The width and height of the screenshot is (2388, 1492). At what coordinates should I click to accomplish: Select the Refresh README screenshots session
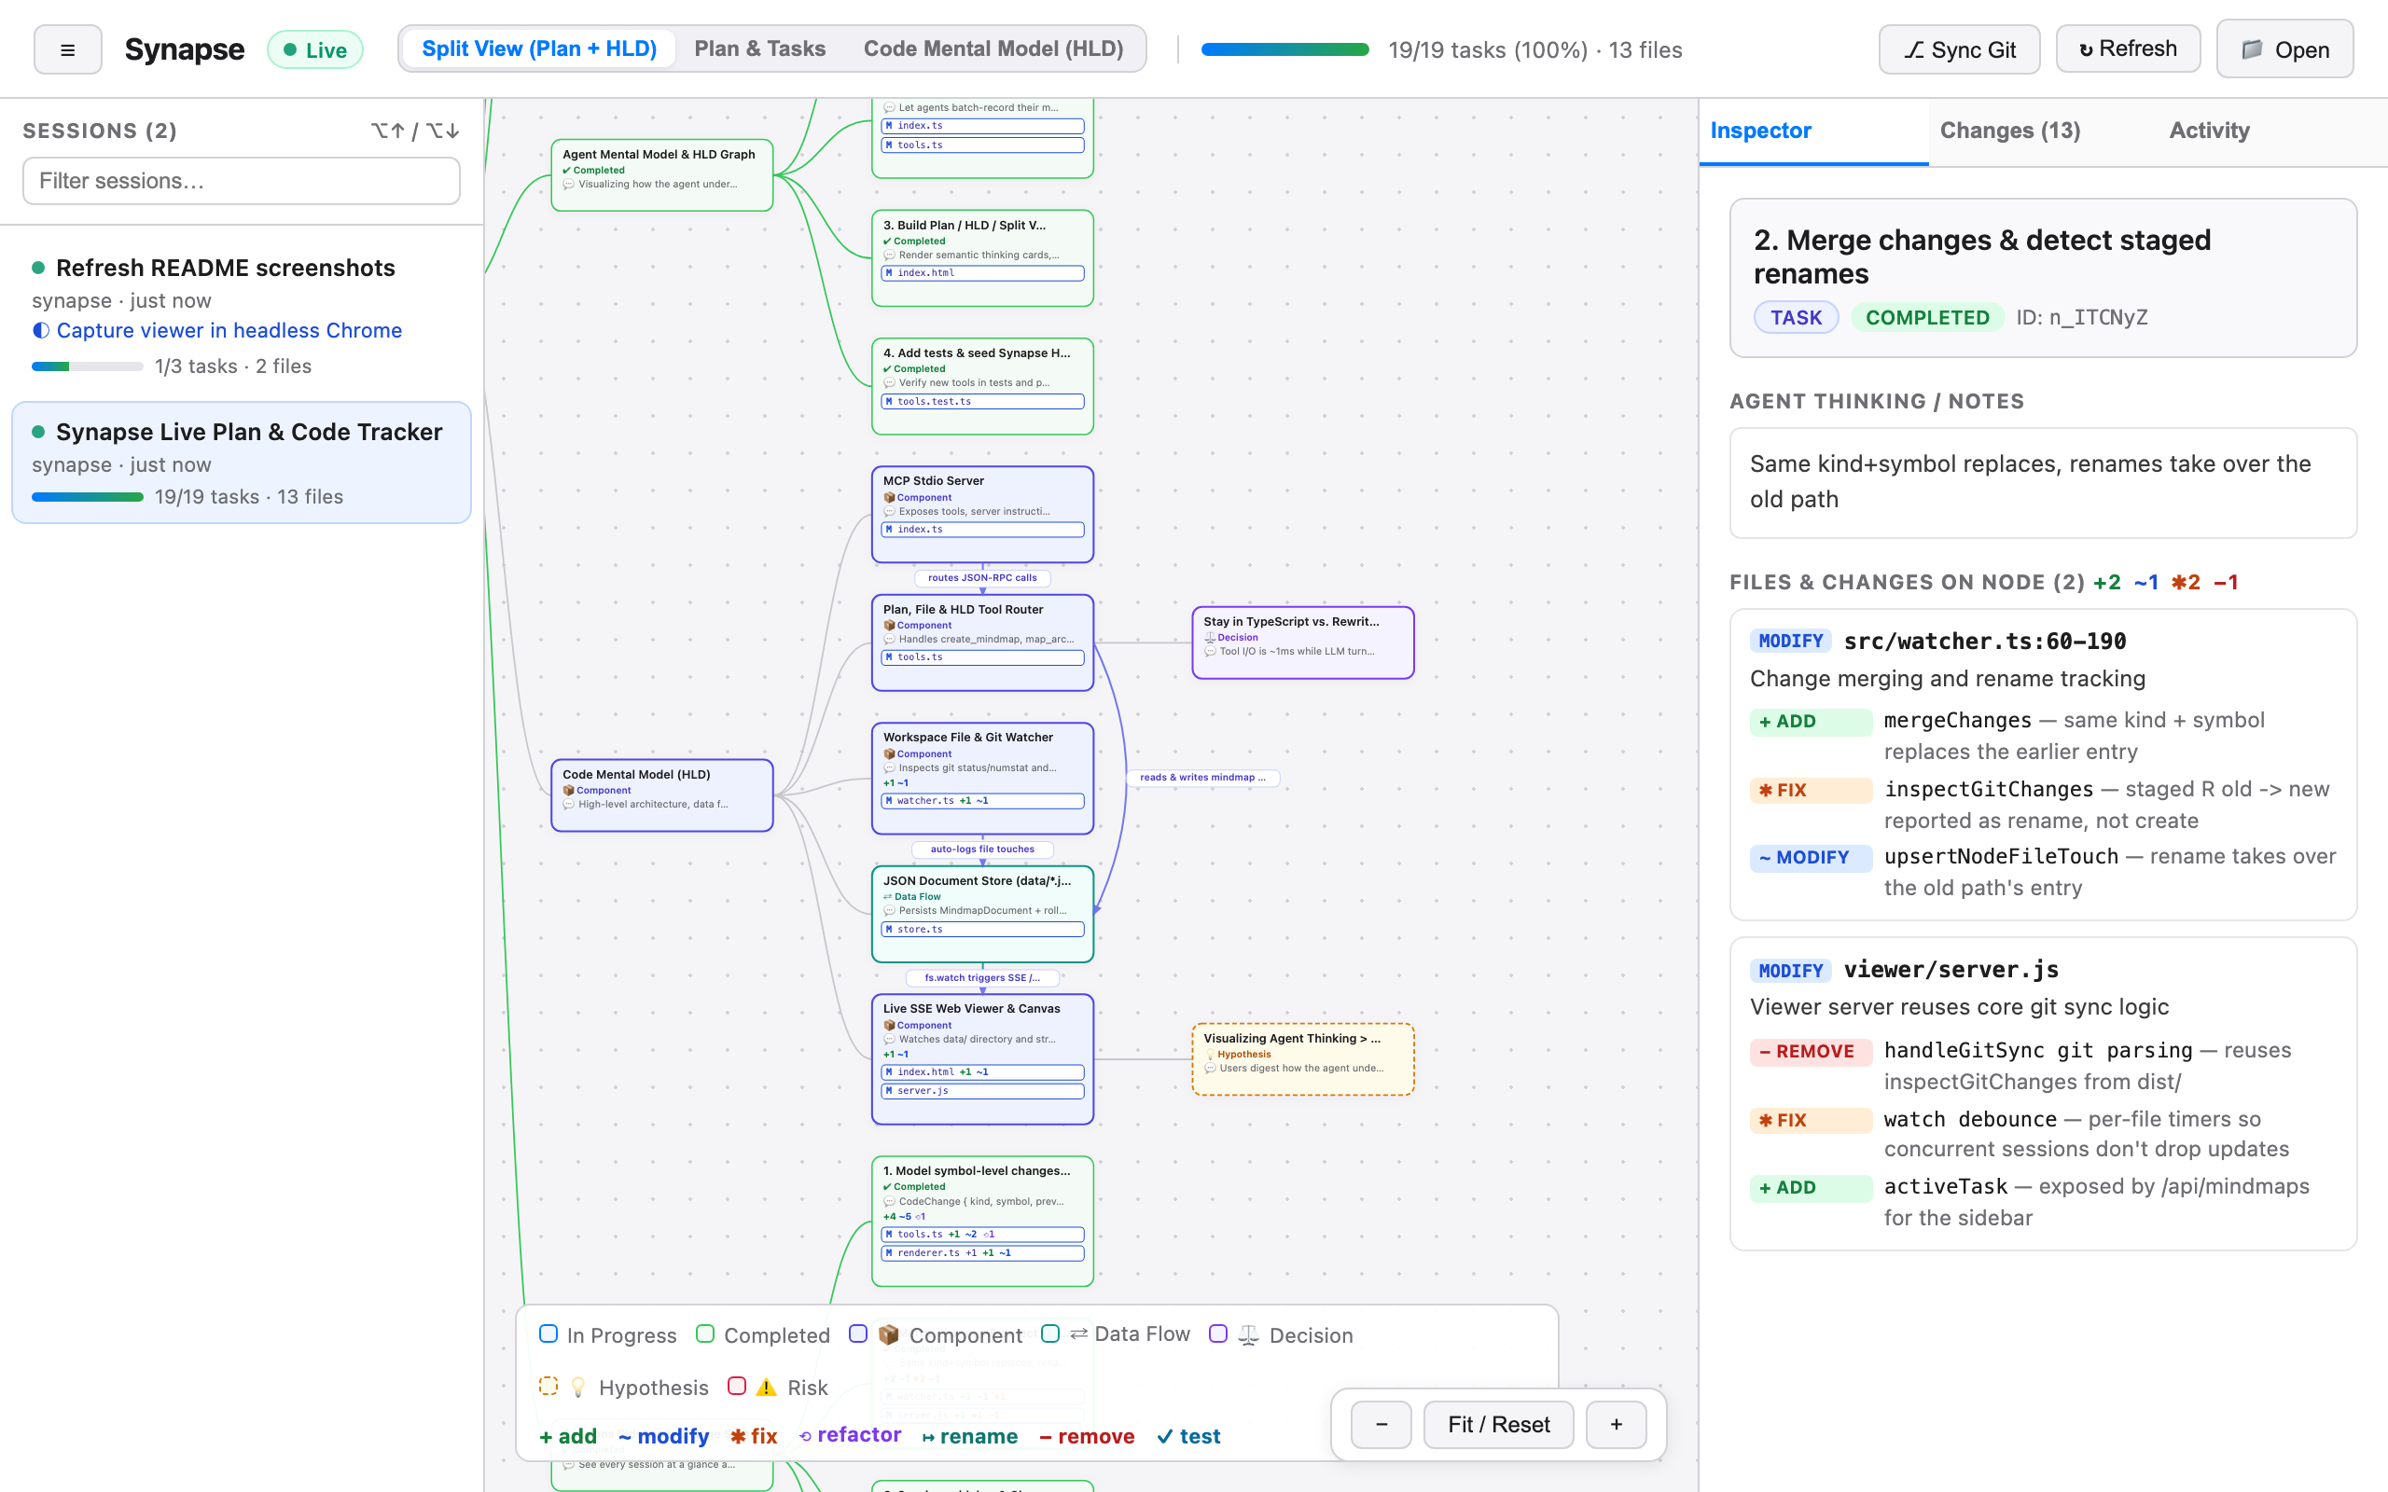pos(241,316)
